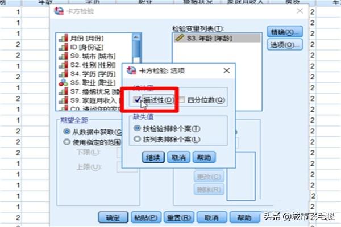Choose the S2. 性别 variable icon

[x=63, y=65]
